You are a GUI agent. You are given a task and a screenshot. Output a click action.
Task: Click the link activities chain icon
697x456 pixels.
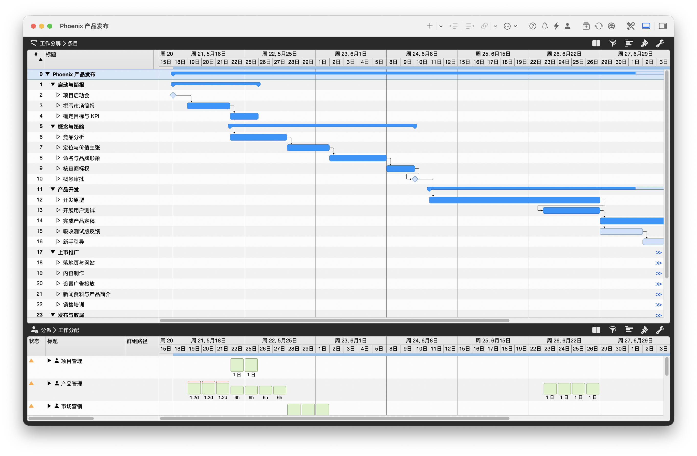484,26
